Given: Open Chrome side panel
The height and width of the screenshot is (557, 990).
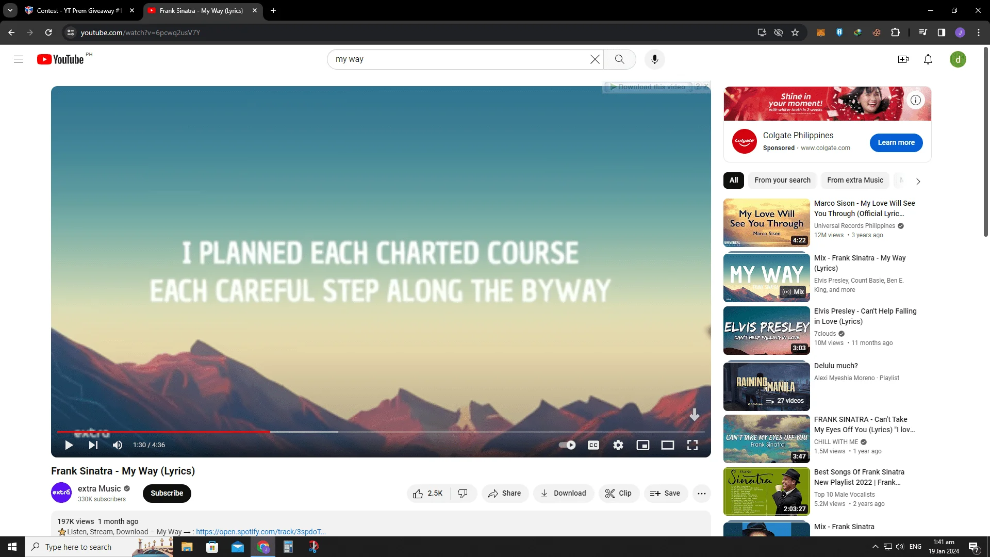Looking at the screenshot, I should point(942,32).
